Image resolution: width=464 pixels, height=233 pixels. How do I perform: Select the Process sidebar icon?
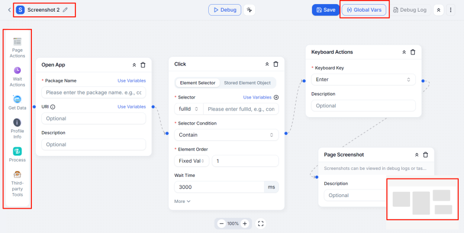[17, 154]
